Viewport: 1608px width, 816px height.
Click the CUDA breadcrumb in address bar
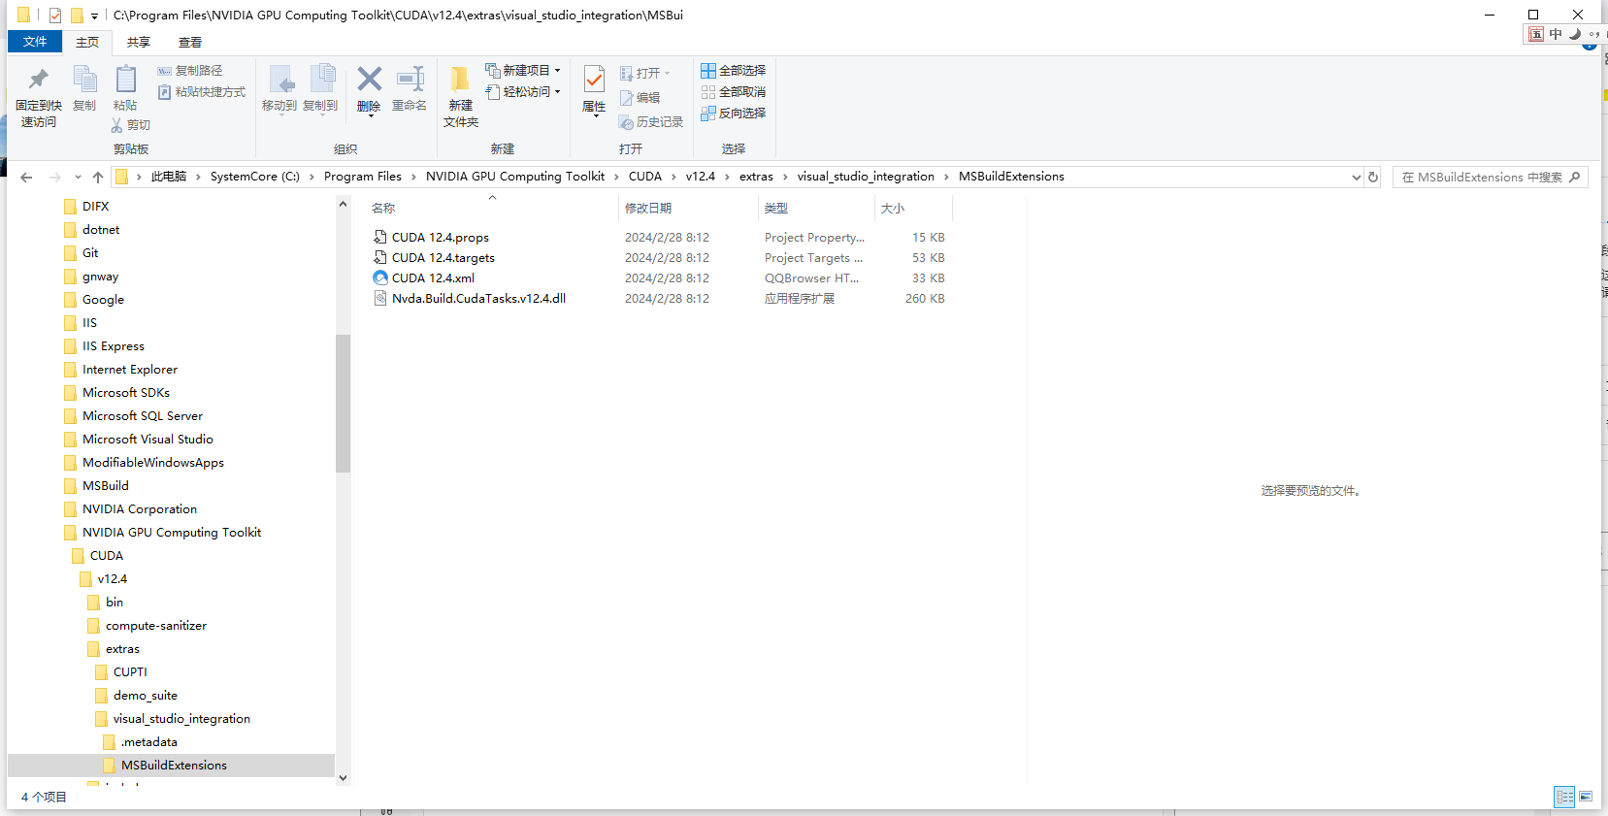coord(644,177)
